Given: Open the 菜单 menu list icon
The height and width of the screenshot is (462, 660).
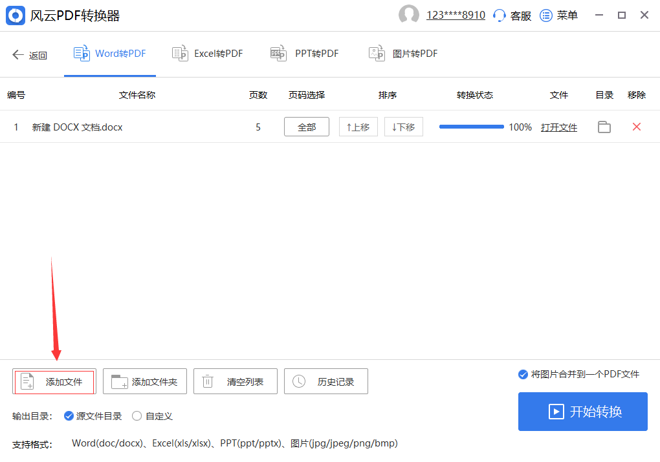Looking at the screenshot, I should coord(546,16).
